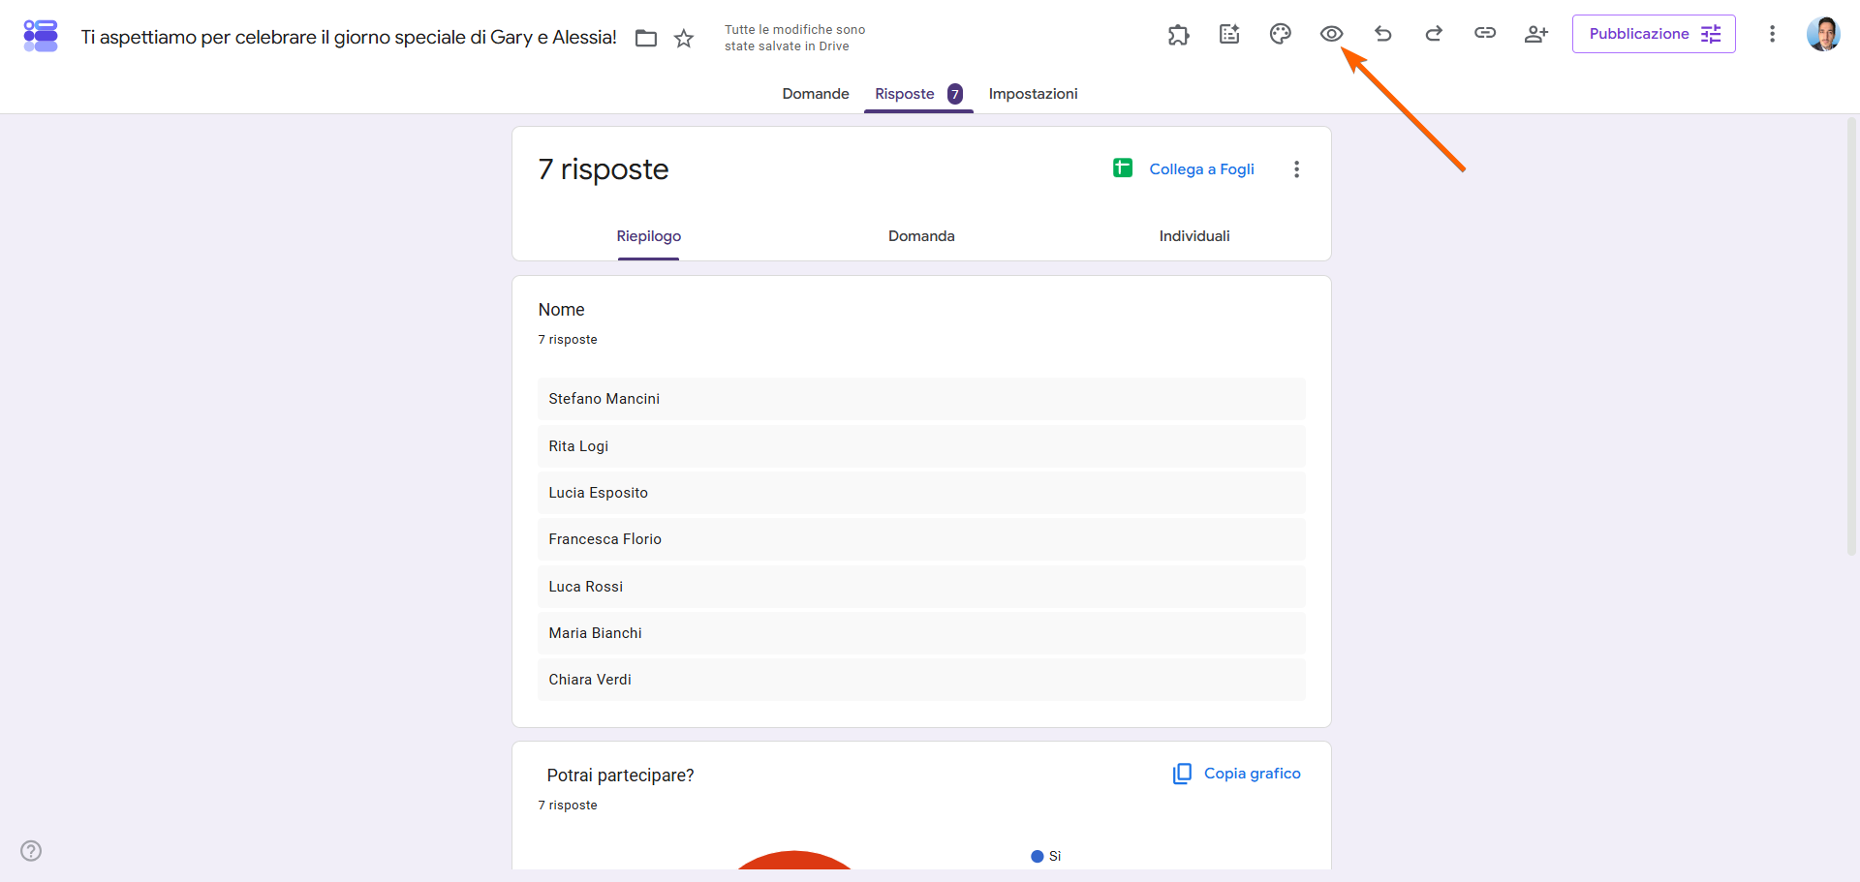This screenshot has height=882, width=1860.
Task: Select the Maria Bianchi response row
Action: point(921,633)
